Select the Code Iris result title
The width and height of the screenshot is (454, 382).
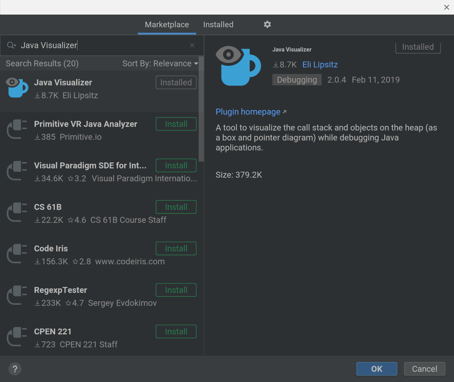pyautogui.click(x=51, y=249)
